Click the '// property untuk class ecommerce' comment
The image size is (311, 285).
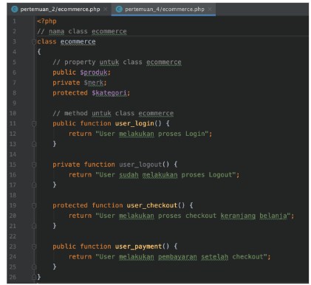tap(117, 62)
